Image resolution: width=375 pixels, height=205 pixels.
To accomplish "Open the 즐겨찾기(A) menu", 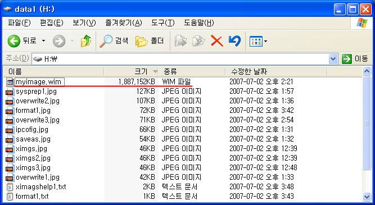I will 123,23.
